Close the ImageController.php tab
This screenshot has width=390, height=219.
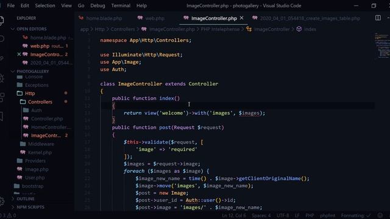pos(241,18)
